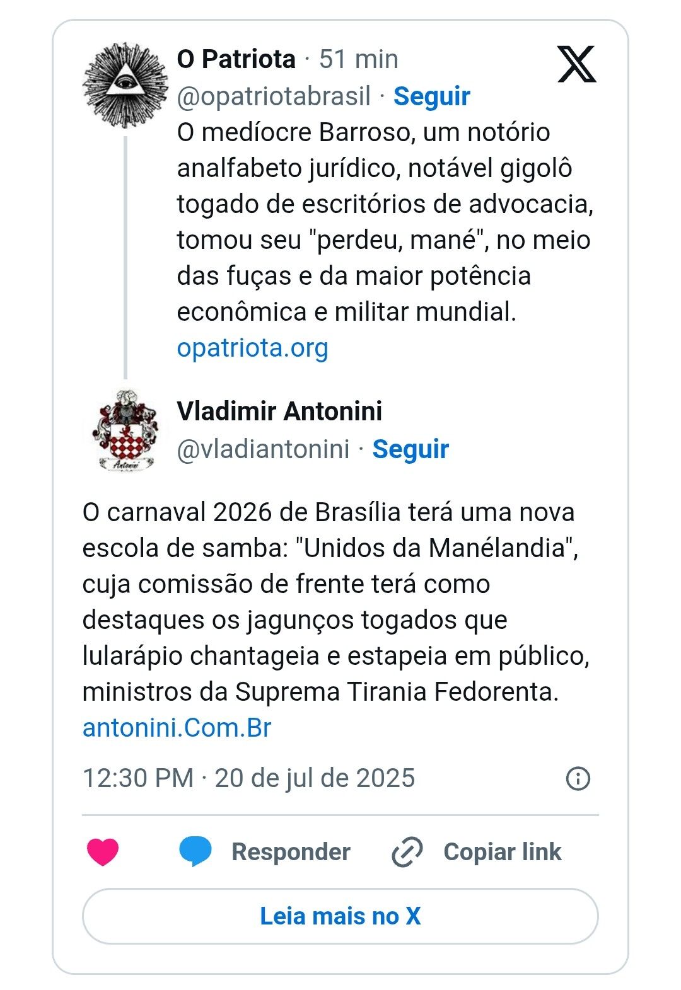Screen dimensions: 681x990
Task: Click the chain link copy icon
Action: [407, 852]
